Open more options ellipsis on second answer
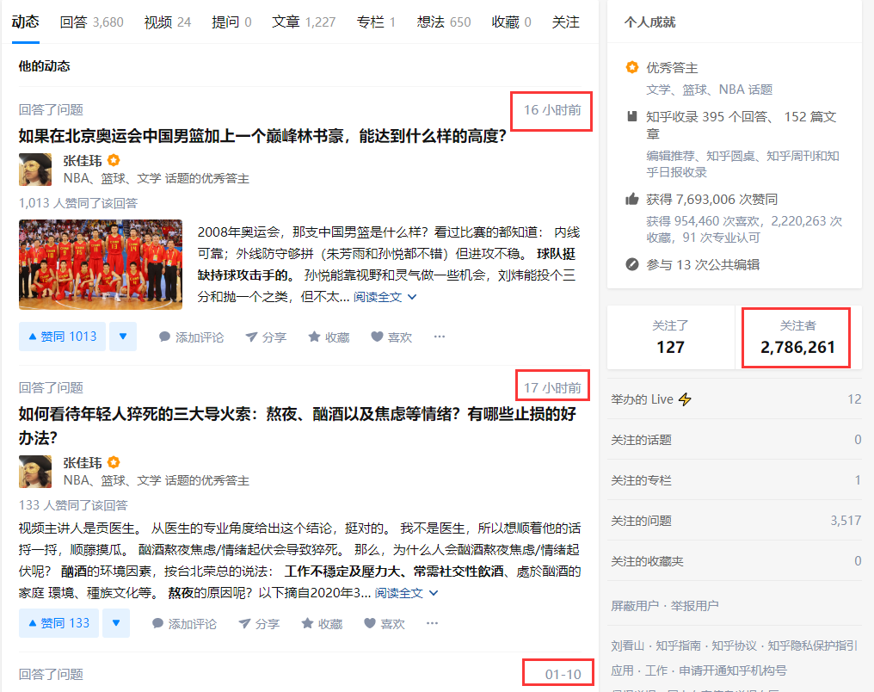The width and height of the screenshot is (874, 692). click(x=432, y=623)
